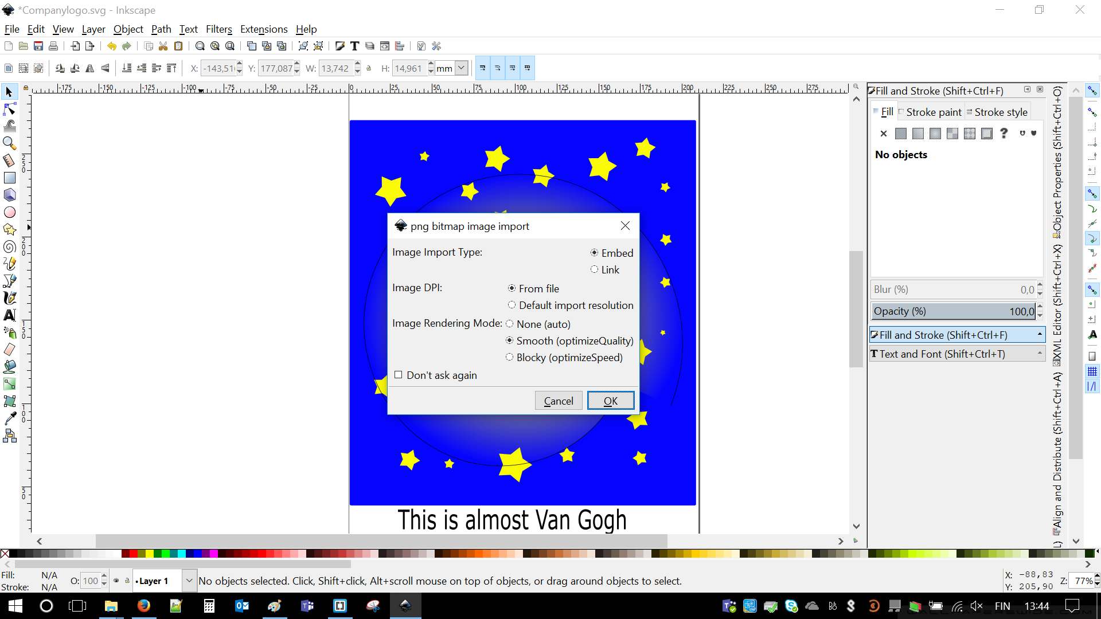1101x619 pixels.
Task: Increase the X position stepper
Action: (x=239, y=65)
